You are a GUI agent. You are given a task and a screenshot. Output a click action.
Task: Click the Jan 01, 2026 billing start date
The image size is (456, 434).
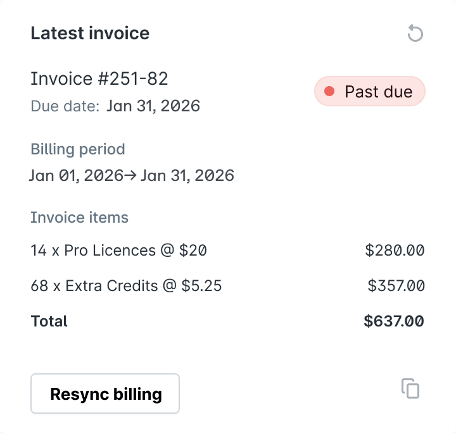click(x=76, y=175)
